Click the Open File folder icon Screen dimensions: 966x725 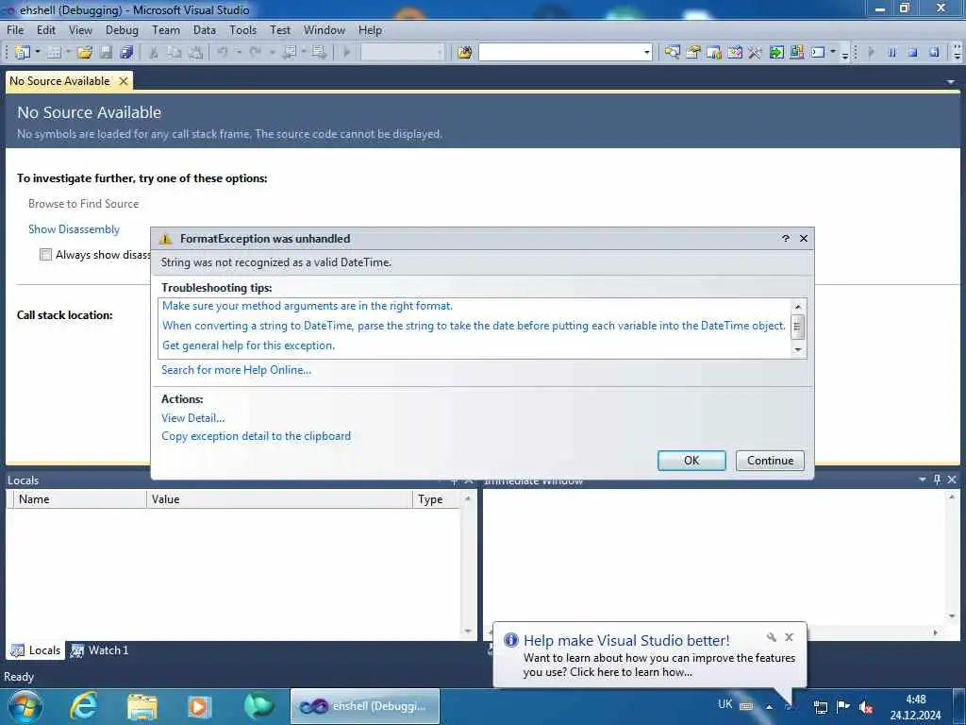[84, 53]
